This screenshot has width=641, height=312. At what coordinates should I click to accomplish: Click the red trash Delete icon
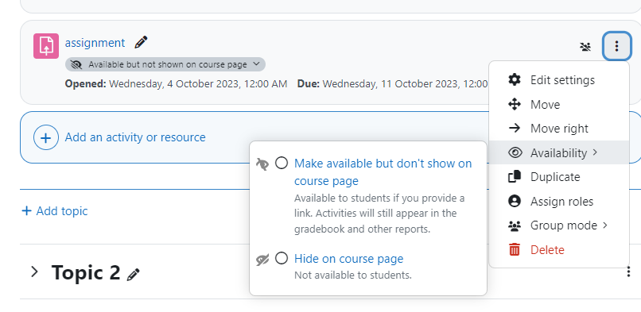click(515, 249)
